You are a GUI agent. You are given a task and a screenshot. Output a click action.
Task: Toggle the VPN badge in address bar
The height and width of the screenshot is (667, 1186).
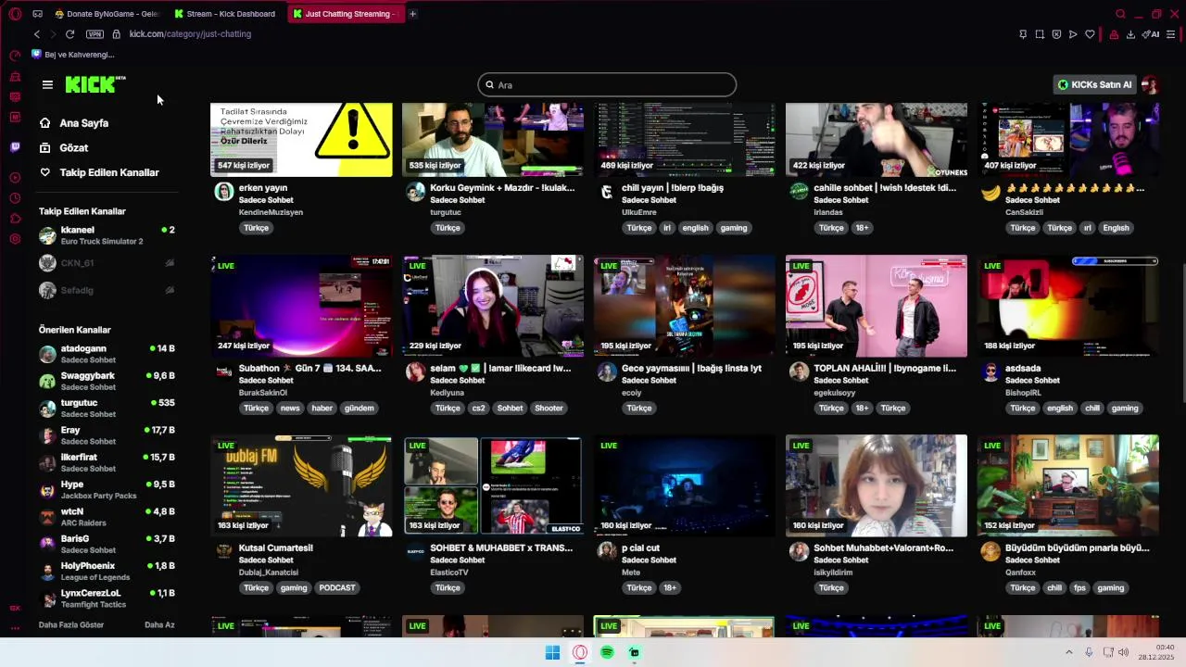tap(95, 34)
